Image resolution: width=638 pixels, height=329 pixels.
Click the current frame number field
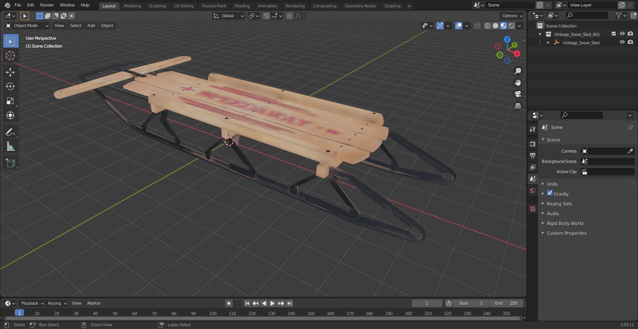coord(427,303)
